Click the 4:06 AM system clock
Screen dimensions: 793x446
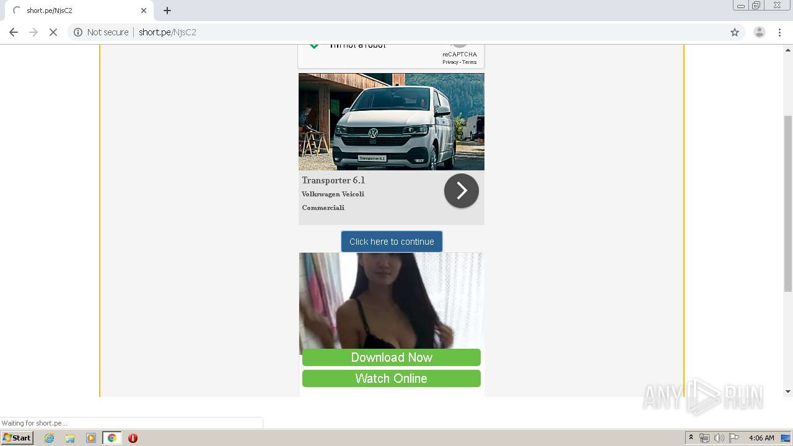(x=761, y=438)
